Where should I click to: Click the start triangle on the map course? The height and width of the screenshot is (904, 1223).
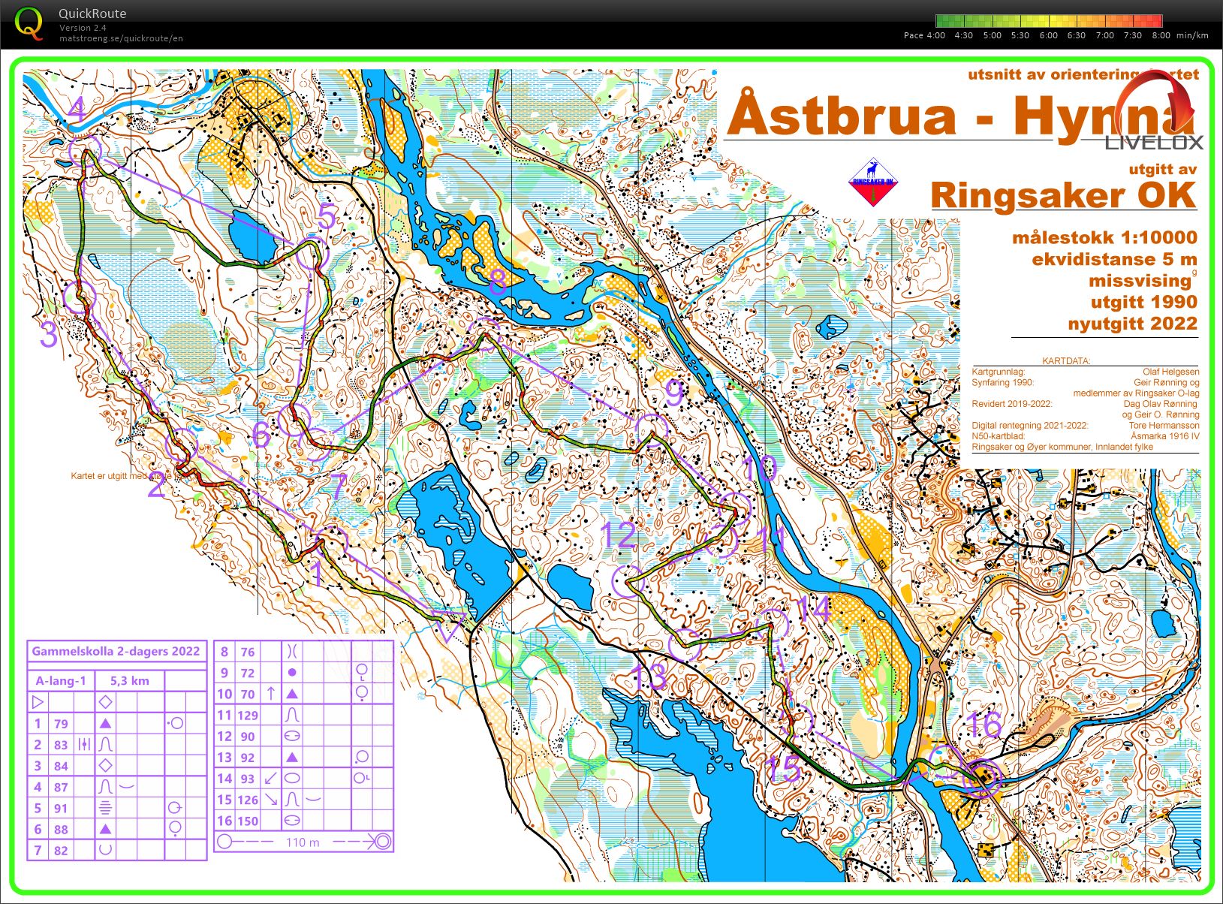point(448,625)
